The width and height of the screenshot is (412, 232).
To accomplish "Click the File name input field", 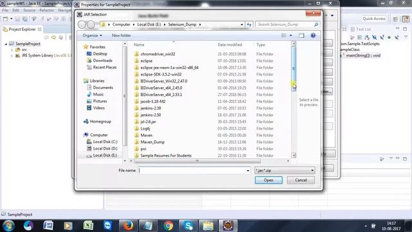I will pos(192,170).
